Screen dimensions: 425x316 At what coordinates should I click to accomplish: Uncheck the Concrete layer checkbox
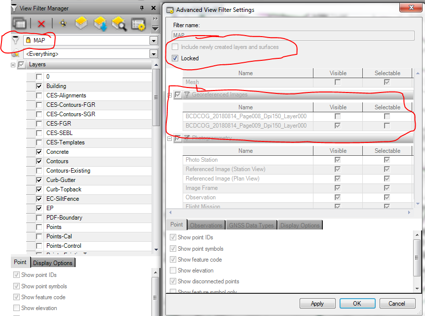(39, 152)
